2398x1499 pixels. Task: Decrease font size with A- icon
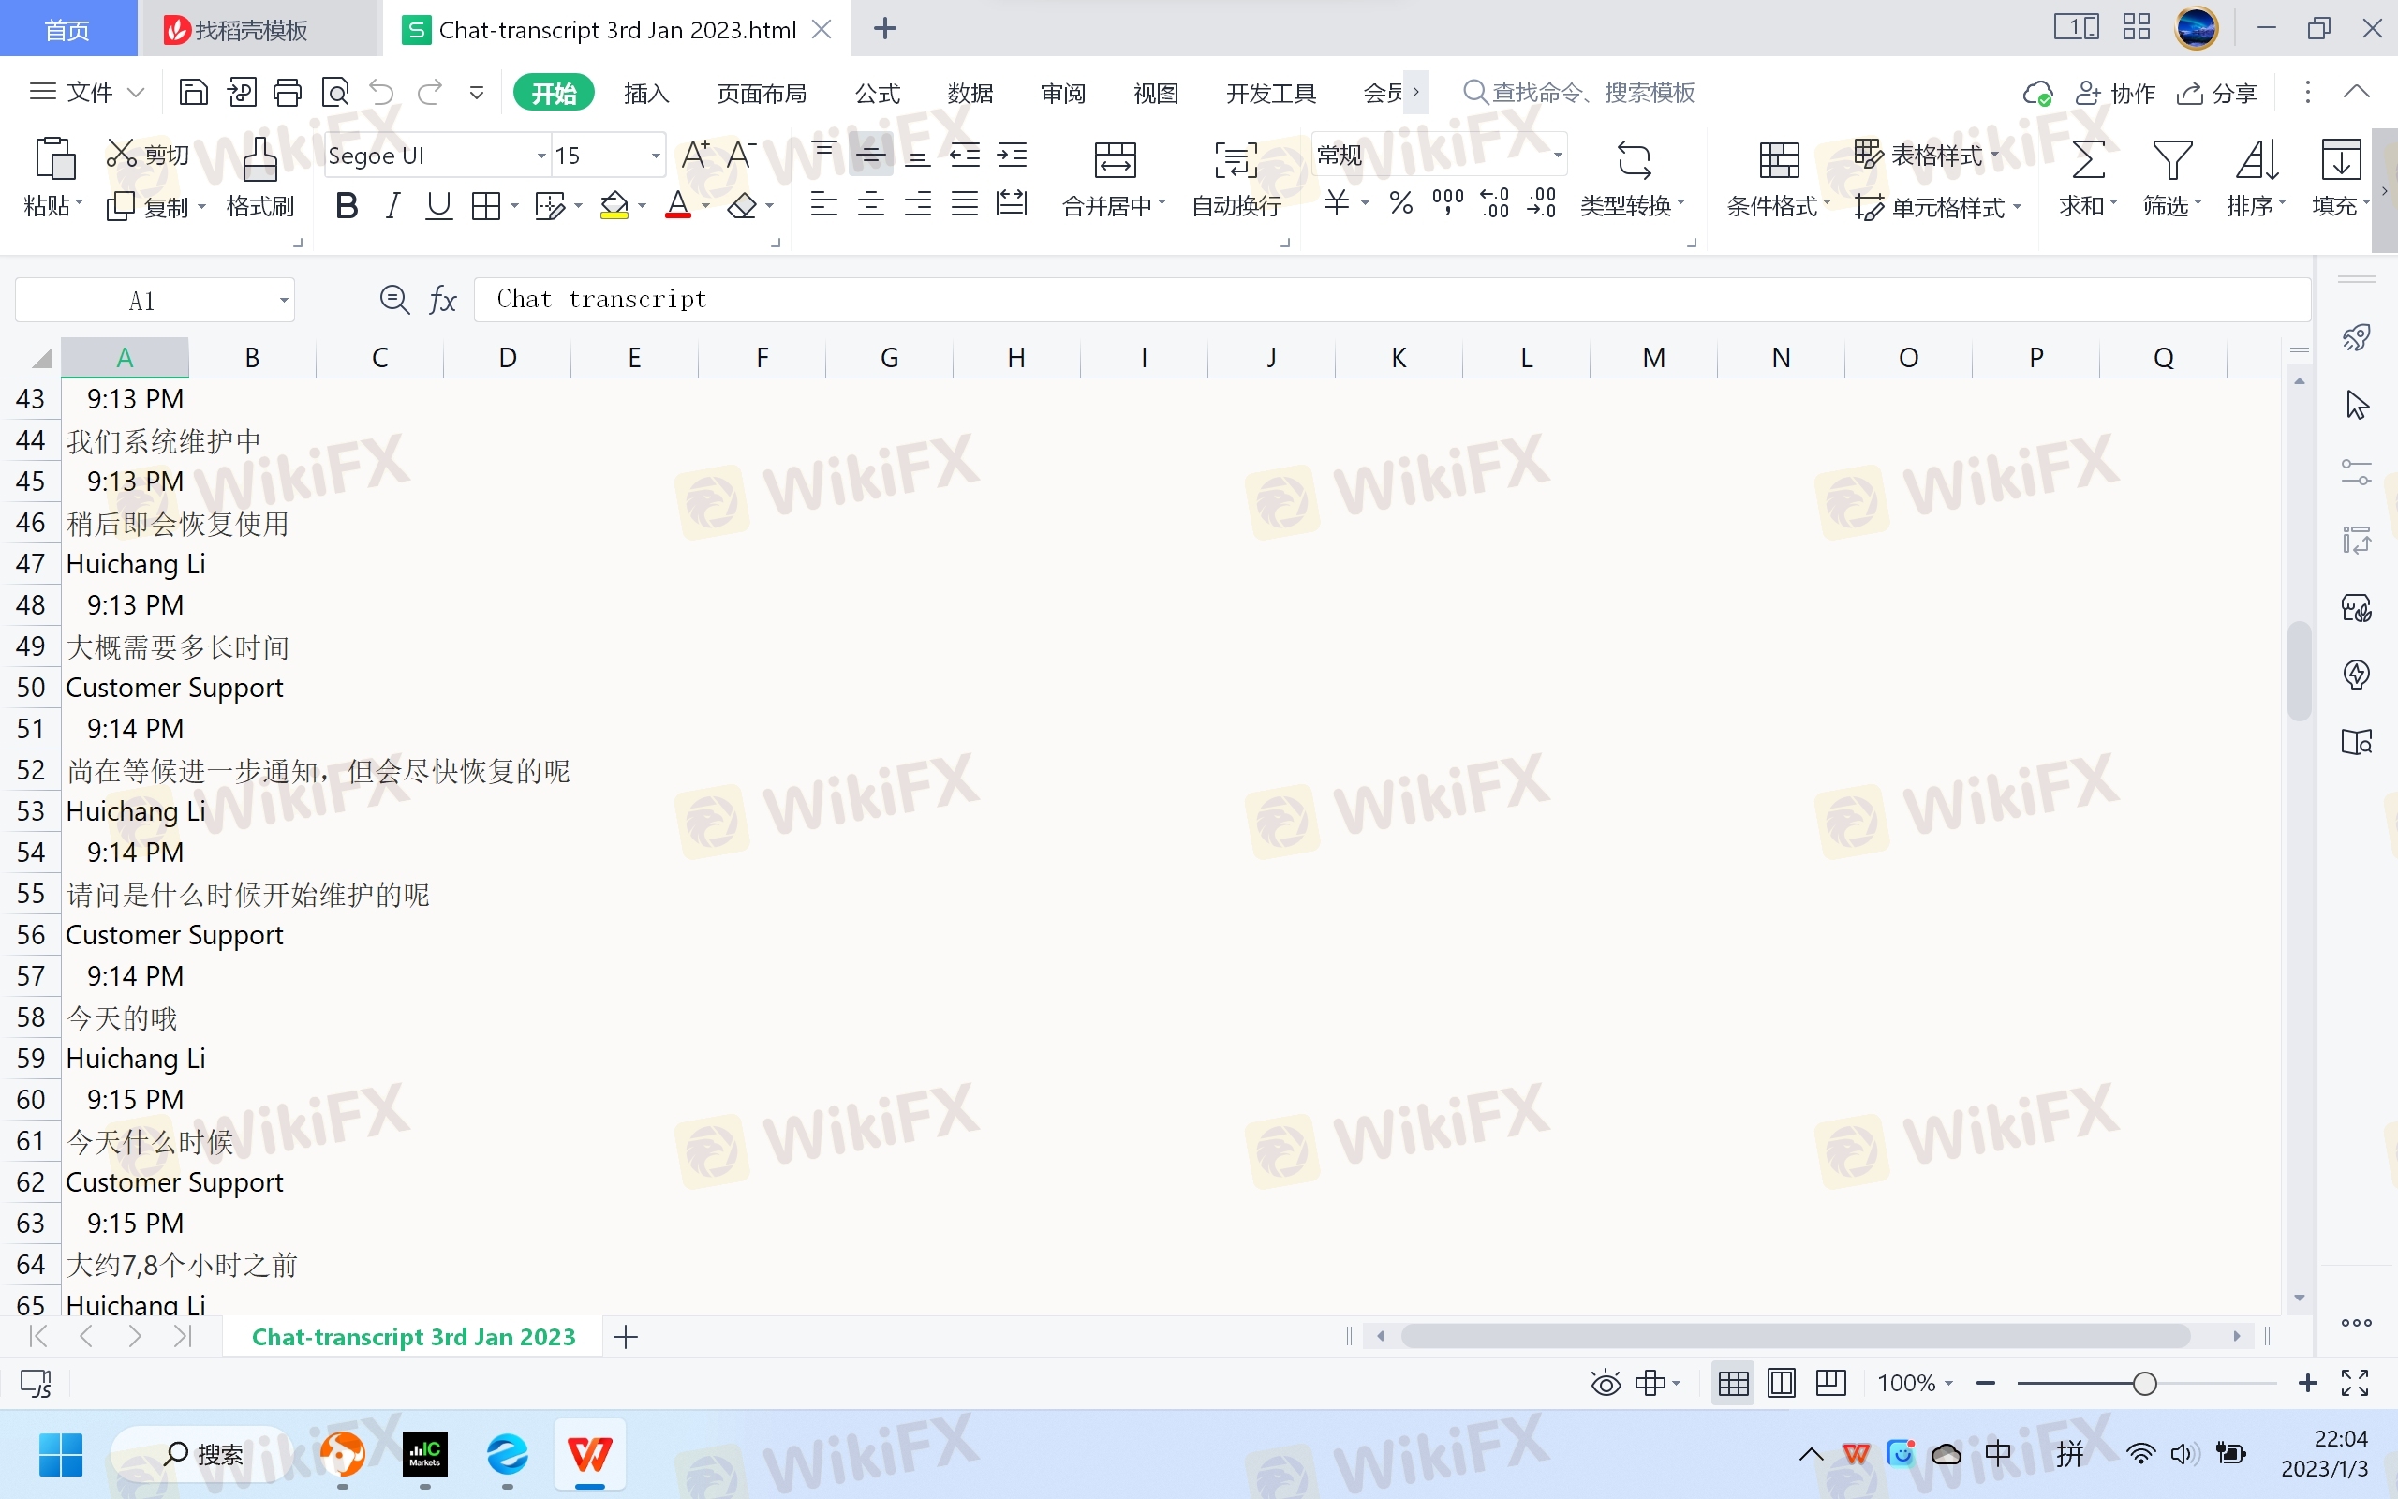coord(741,155)
